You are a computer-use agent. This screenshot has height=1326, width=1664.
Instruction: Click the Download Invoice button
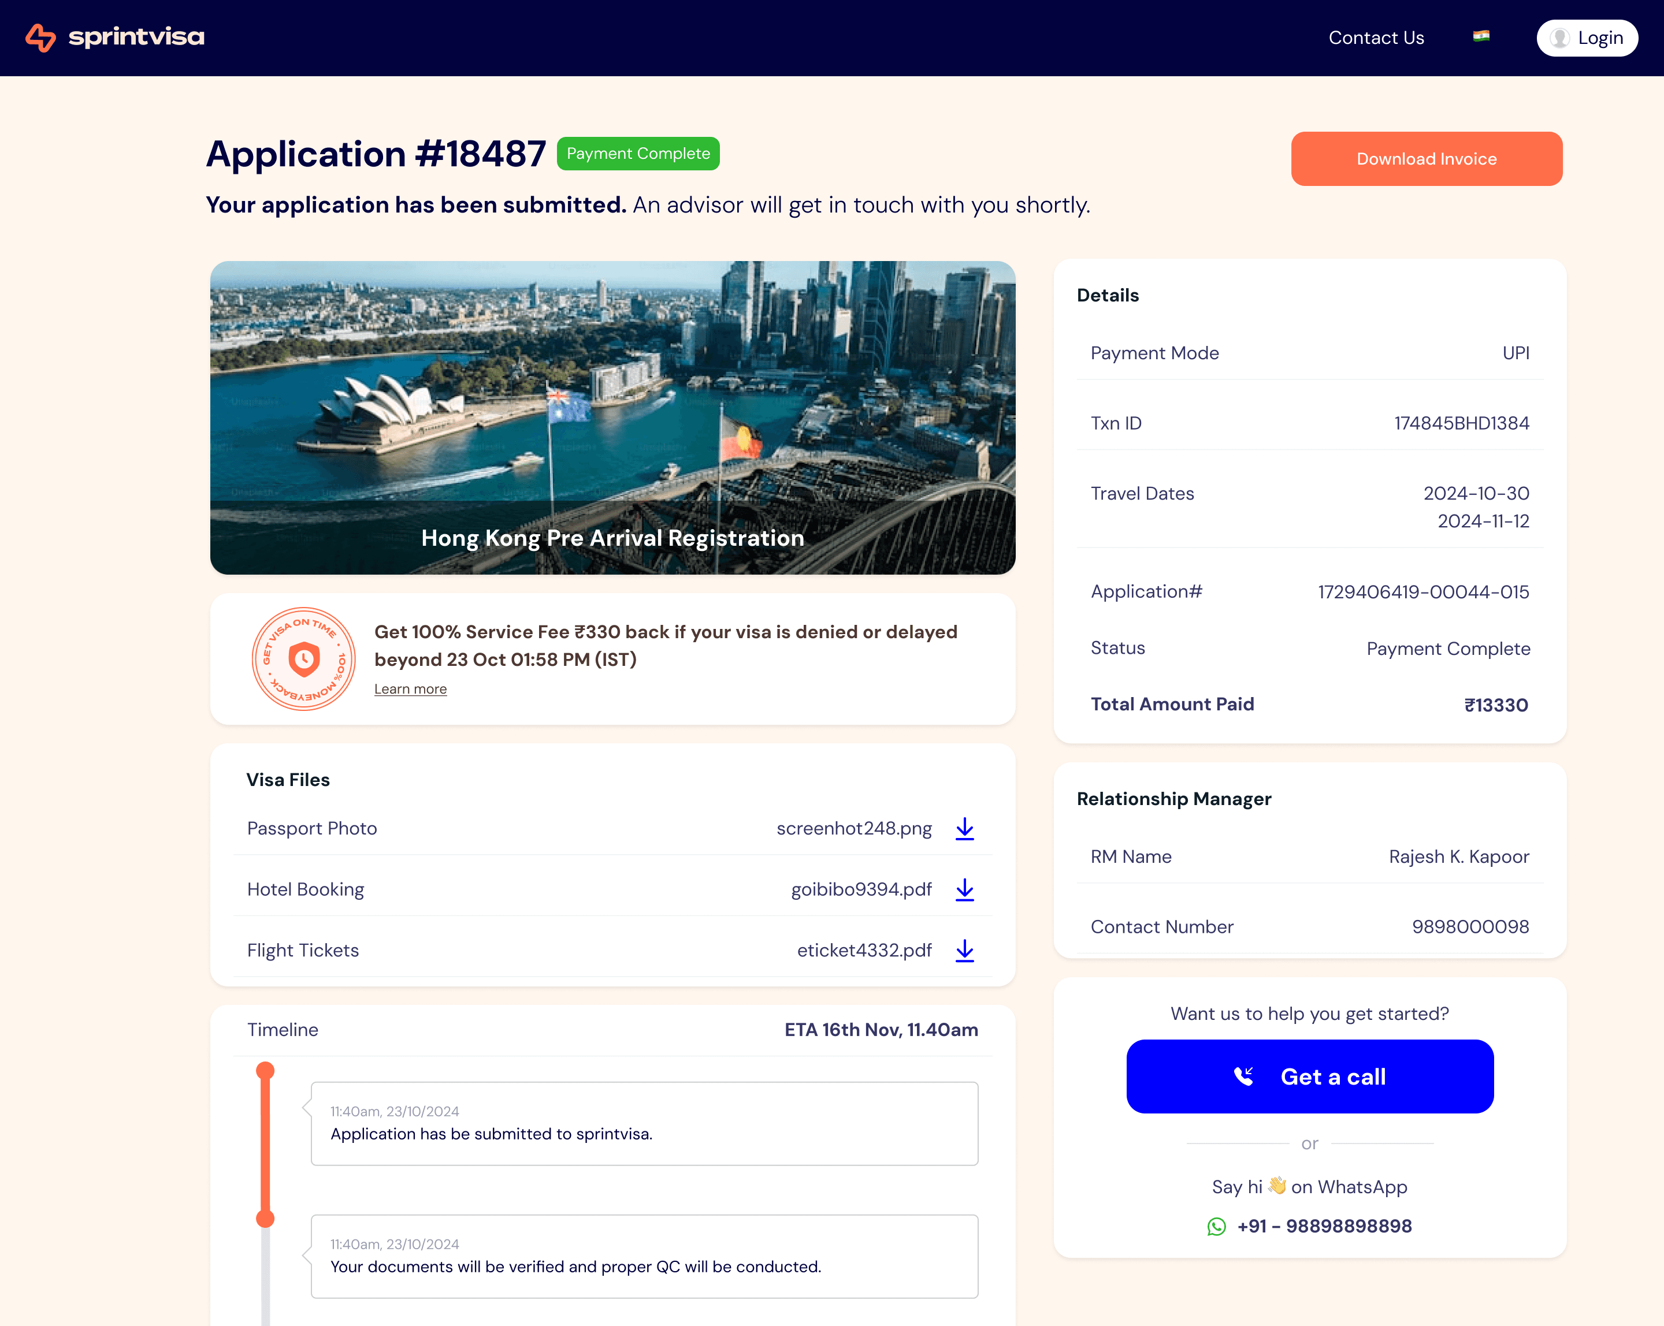click(x=1425, y=159)
